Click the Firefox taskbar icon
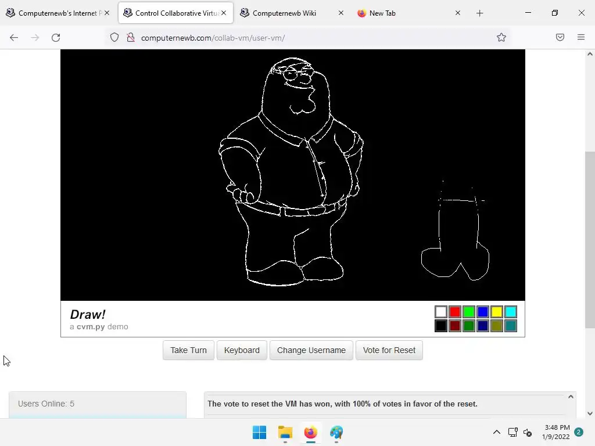595x446 pixels. (x=310, y=432)
